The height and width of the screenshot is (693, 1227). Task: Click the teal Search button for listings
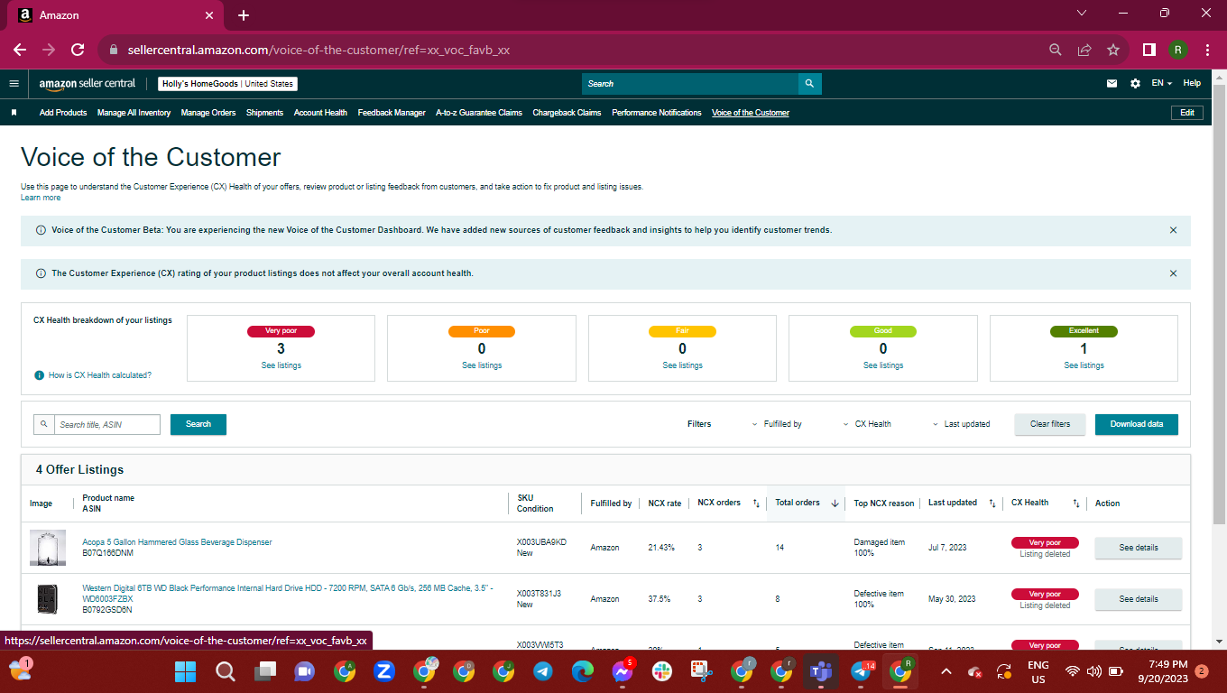tap(198, 424)
